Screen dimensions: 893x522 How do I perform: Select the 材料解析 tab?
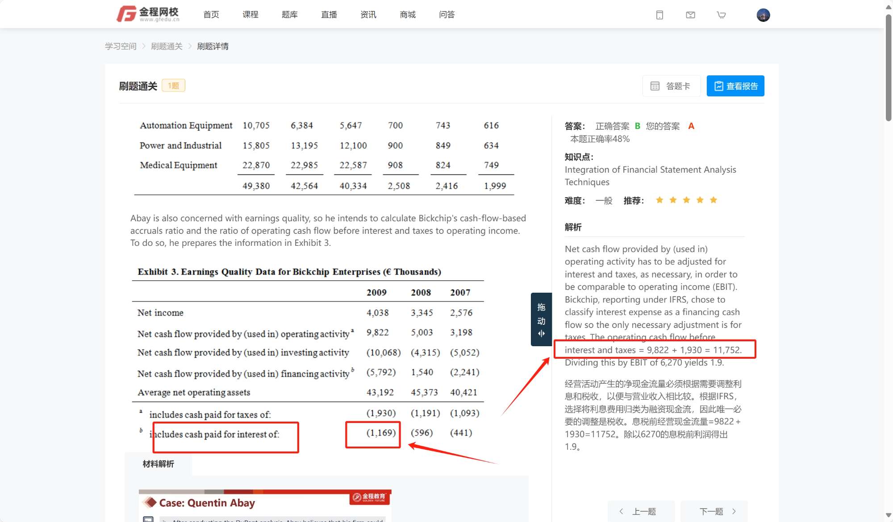coord(159,464)
